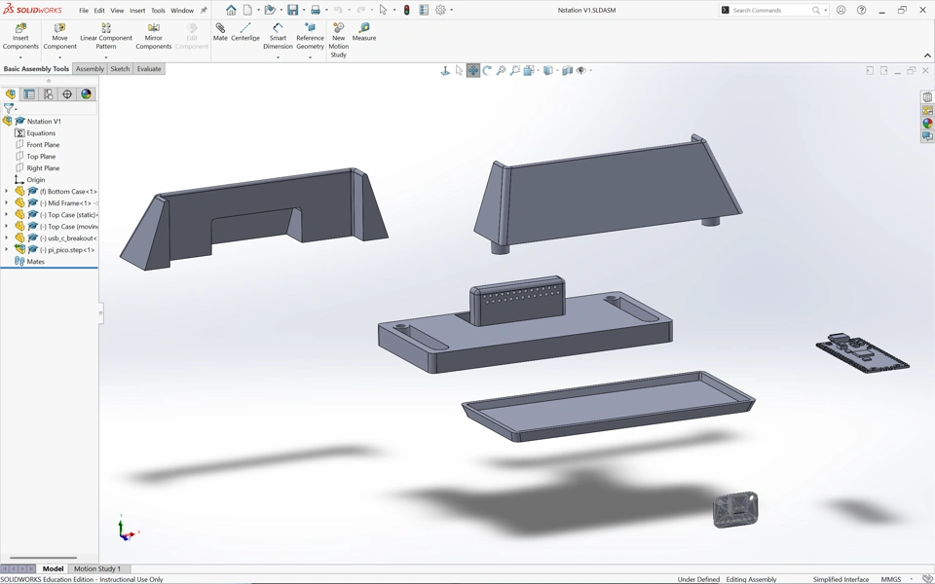Toggle the Section View icon
Screen dimensions: 935x584
567,70
